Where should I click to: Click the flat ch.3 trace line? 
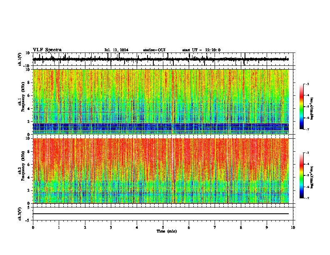pyautogui.click(x=161, y=214)
